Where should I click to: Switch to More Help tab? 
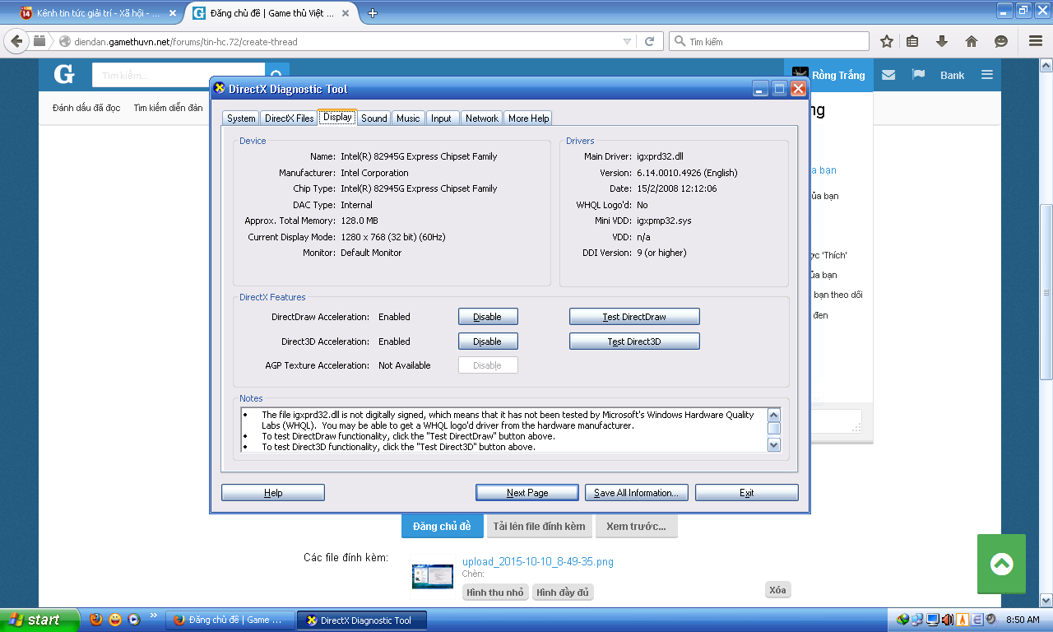point(528,118)
